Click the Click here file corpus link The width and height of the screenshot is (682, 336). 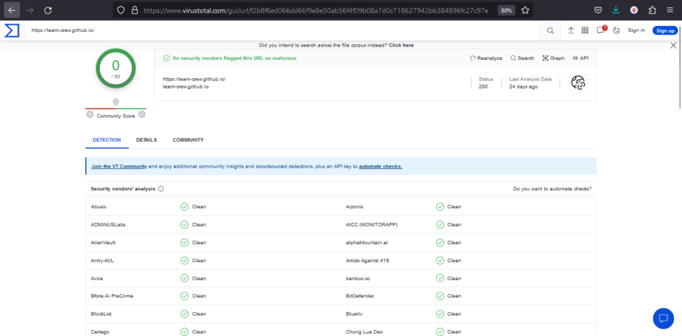point(402,45)
